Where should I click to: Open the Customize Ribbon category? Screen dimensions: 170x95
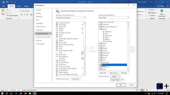43,34
